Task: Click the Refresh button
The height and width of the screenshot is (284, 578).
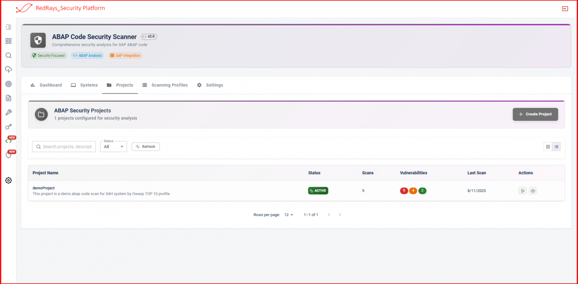Action: click(x=145, y=146)
